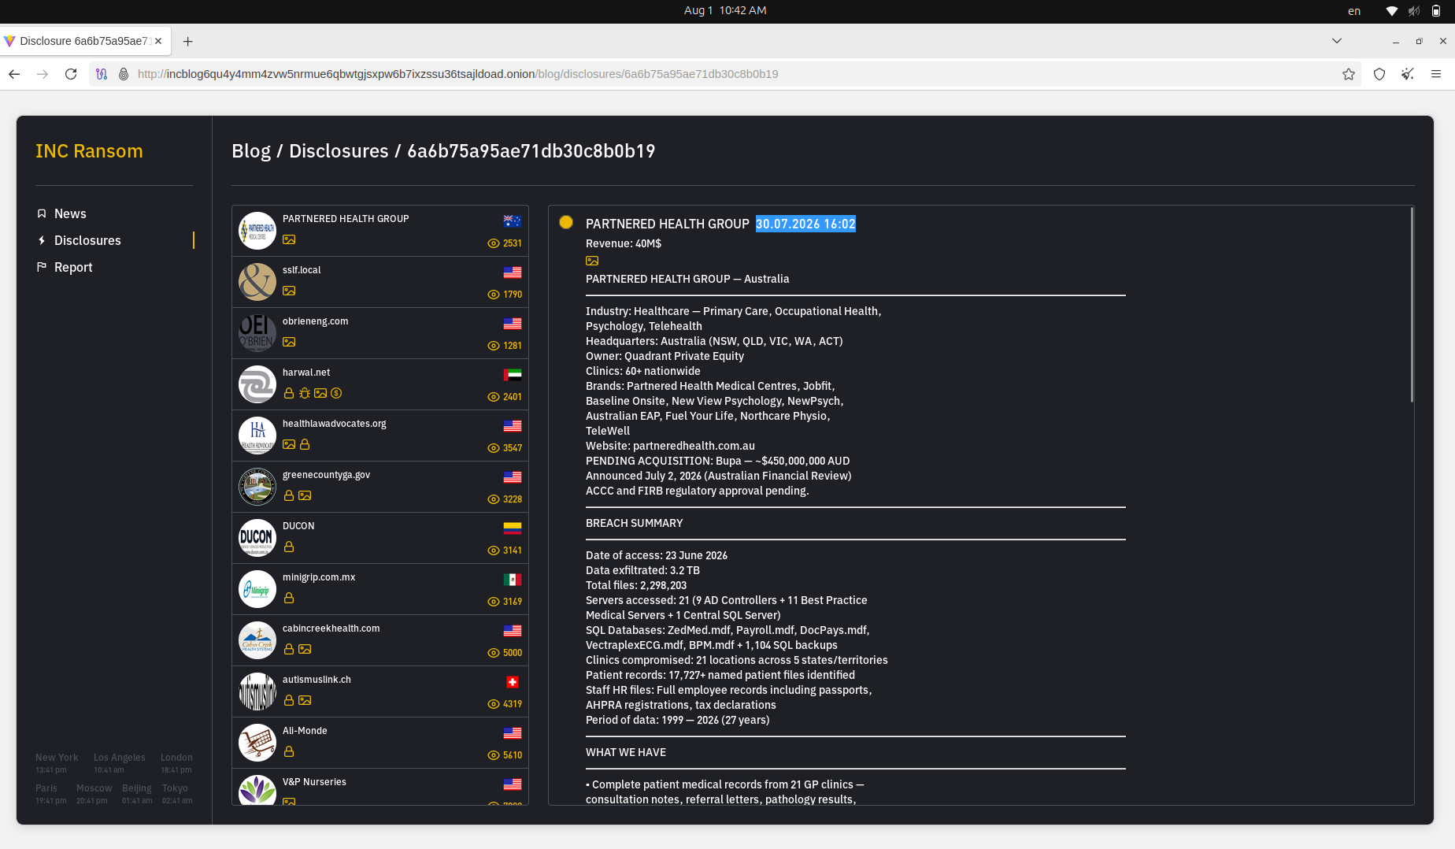Click the lock icon in the harwal.net row
This screenshot has height=849, width=1455.
[x=289, y=393]
